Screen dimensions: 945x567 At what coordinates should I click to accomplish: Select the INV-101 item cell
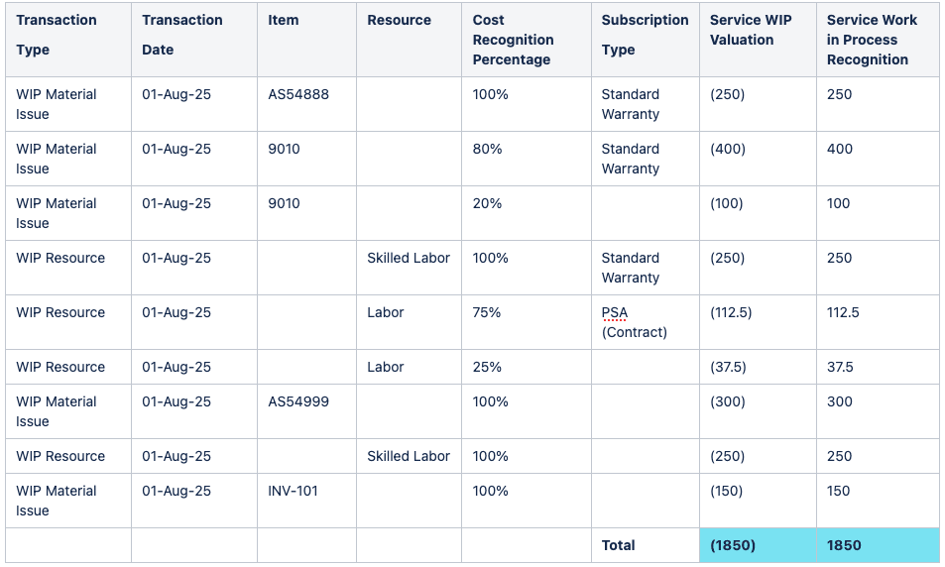(x=306, y=501)
